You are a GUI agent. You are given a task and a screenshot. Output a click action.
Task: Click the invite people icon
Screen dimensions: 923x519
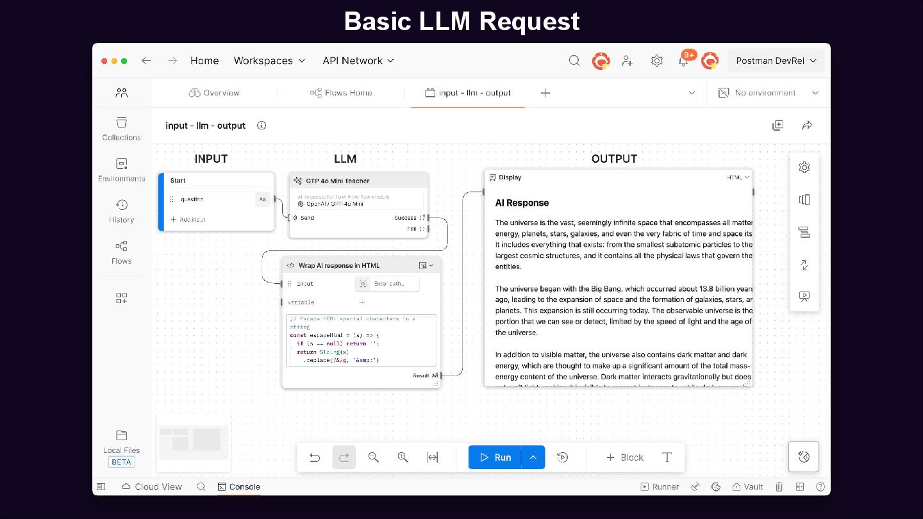(628, 61)
